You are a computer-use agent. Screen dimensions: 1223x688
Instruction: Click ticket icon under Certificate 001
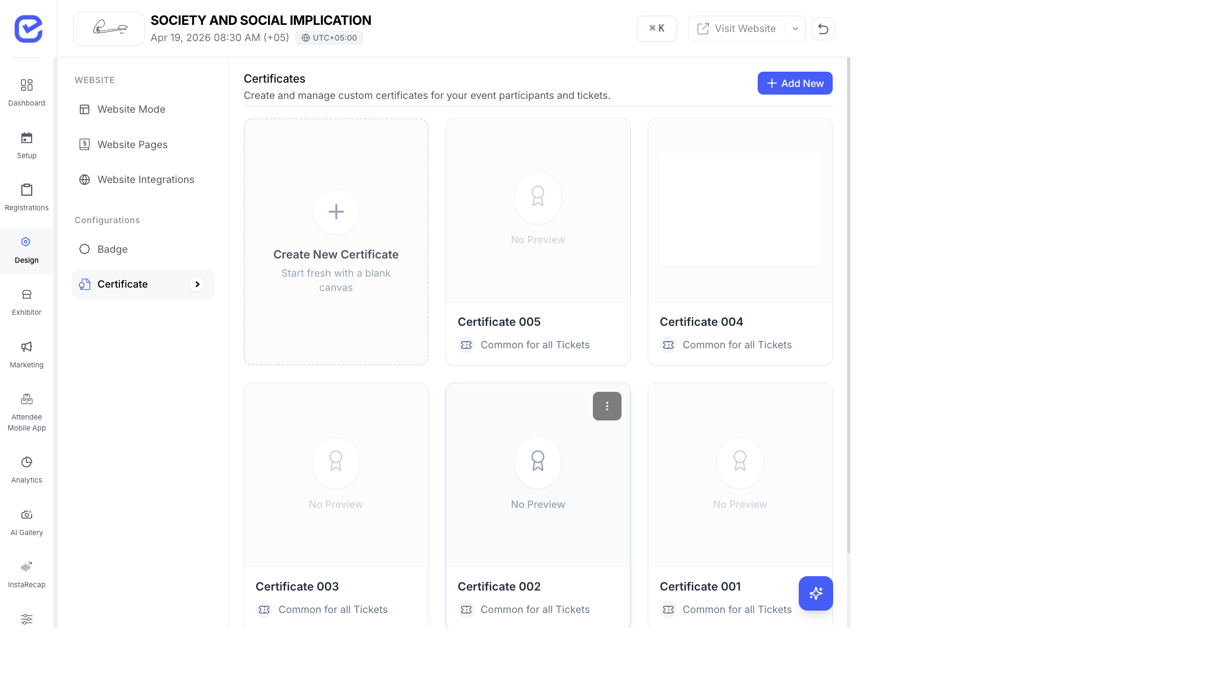(x=668, y=610)
